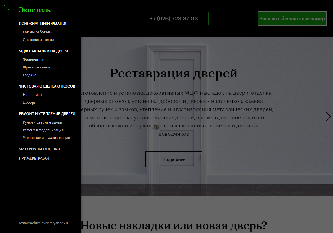Viewport: 333px width, 233px height.
Task: Click the restavrachiya.dveri@yandex.ru email link
Action: point(44,223)
